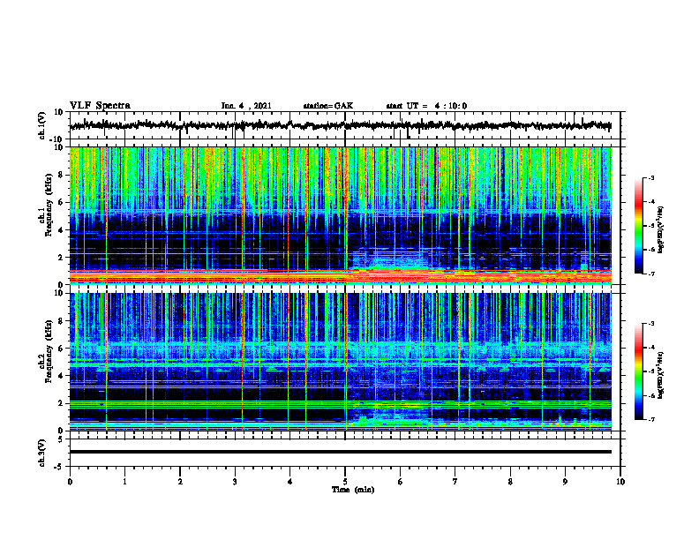Click the "ch.3(V)" axis label
699x540 pixels.
coord(42,453)
